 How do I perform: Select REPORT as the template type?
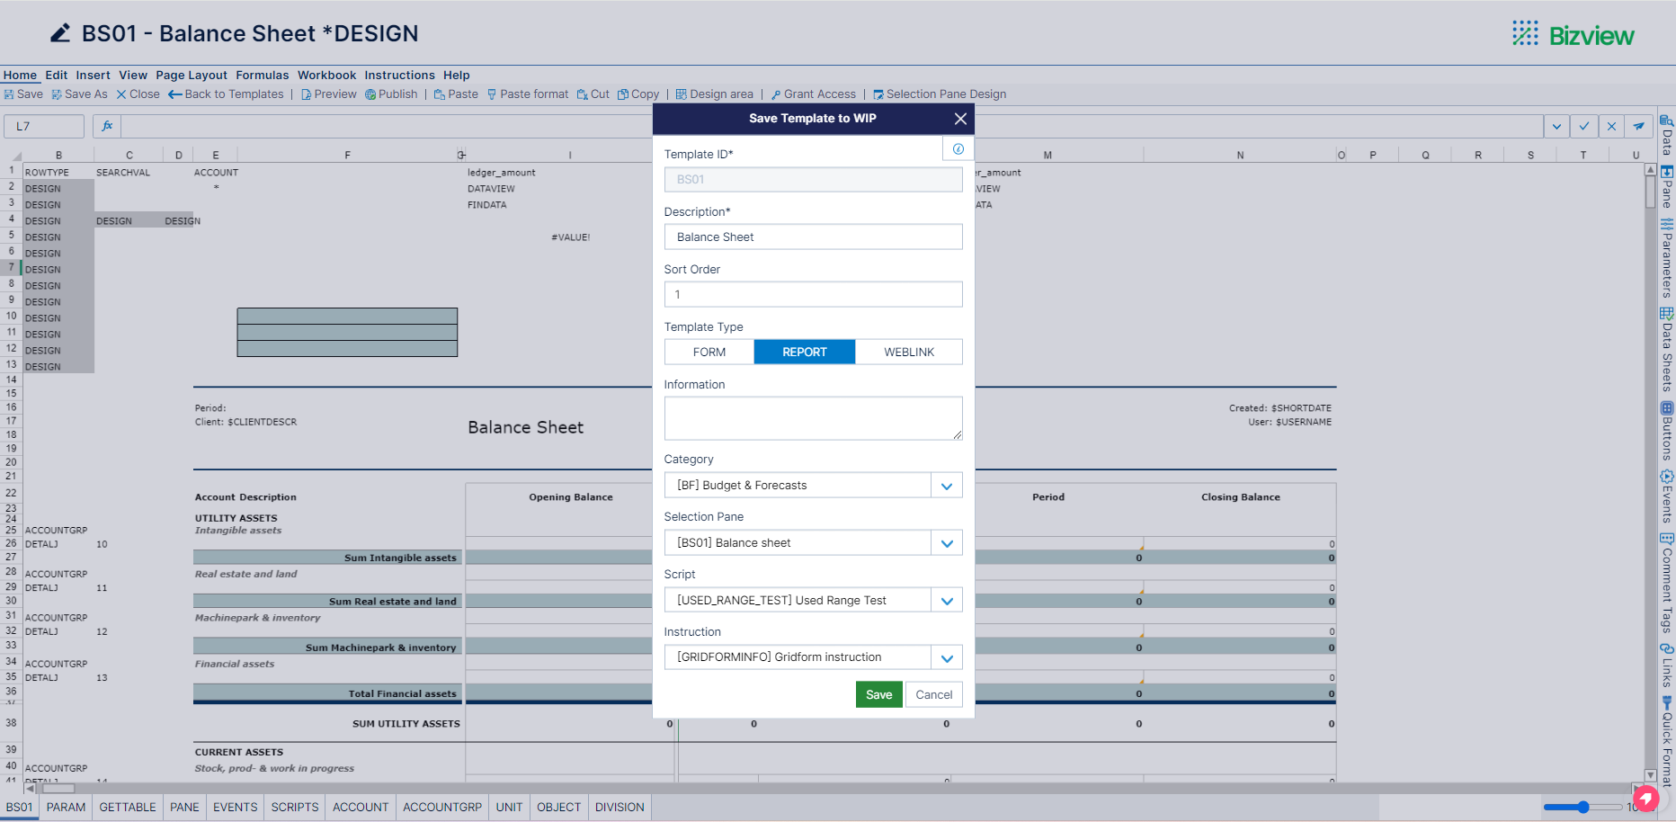pos(804,352)
